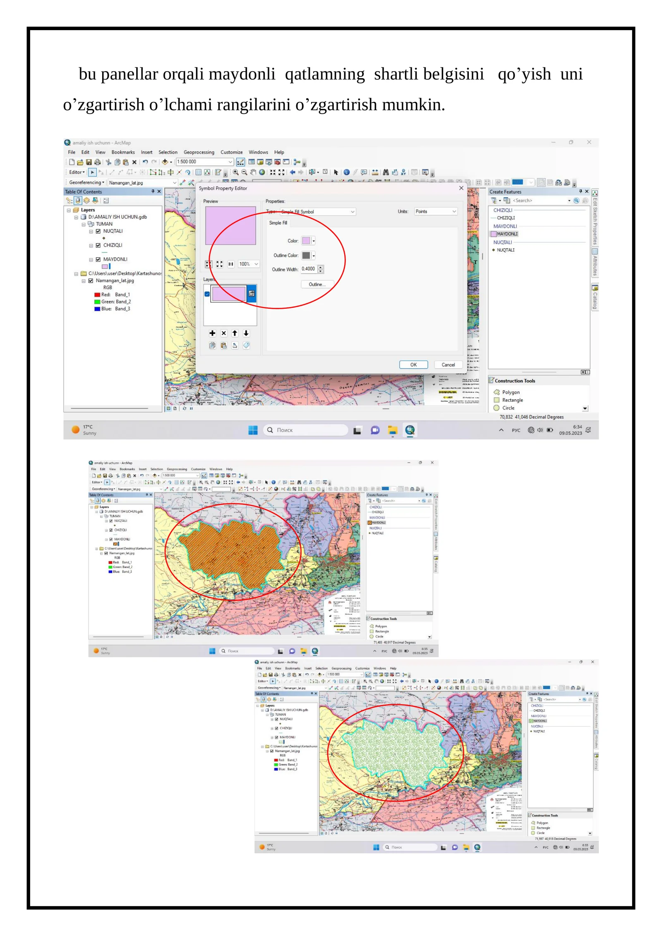662x936 pixels.
Task: Click Print icon in first screenshot's toolbar
Action: point(97,162)
